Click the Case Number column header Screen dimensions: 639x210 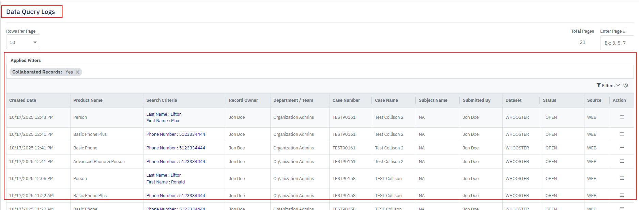(346, 100)
